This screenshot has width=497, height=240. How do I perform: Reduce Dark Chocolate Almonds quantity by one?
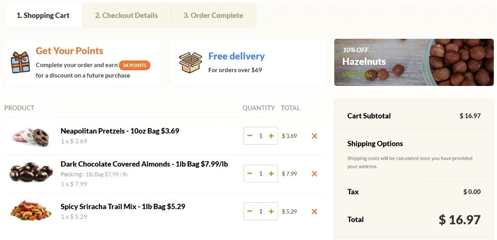[250, 174]
